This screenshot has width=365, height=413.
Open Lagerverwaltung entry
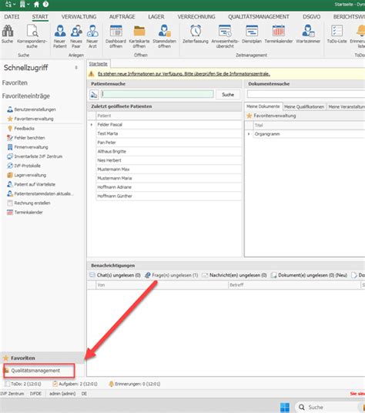pos(27,175)
